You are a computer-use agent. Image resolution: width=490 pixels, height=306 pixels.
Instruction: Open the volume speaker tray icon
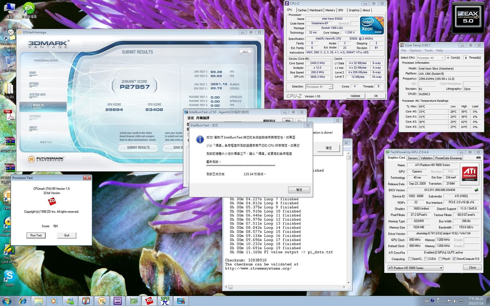[455, 301]
